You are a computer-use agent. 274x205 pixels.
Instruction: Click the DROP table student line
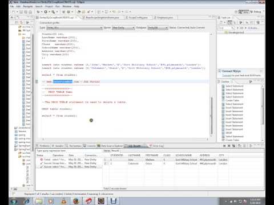57,109
